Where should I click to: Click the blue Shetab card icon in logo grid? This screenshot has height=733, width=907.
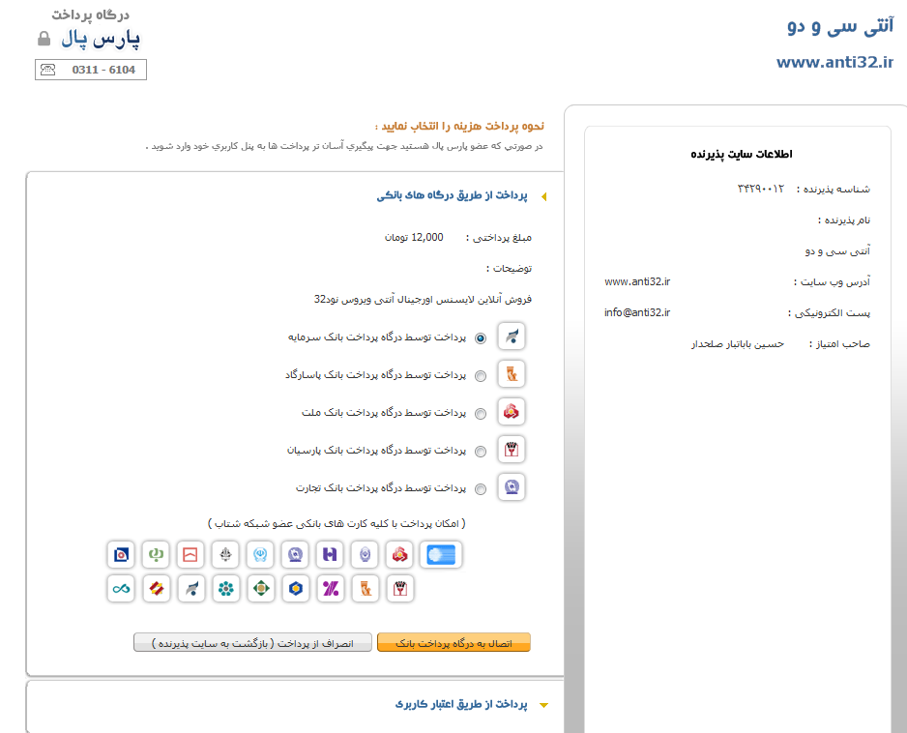pos(441,555)
